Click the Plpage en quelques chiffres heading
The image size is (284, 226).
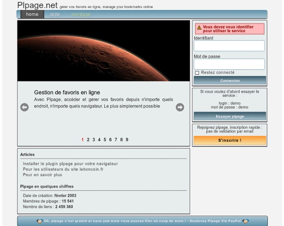(x=47, y=187)
